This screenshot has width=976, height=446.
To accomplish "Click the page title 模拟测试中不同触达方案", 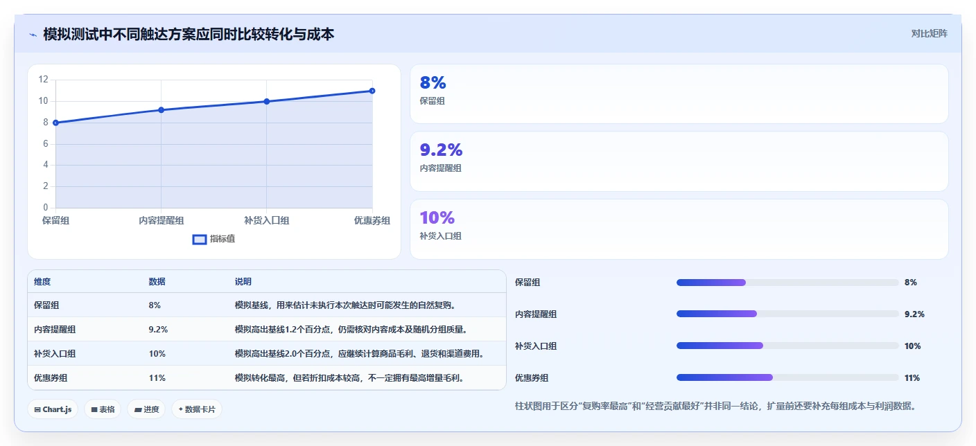I will [x=188, y=34].
